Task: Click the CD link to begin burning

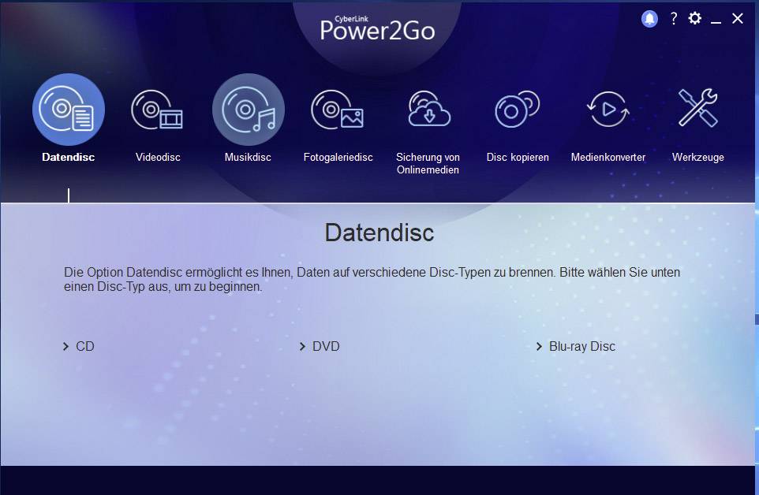Action: coord(85,346)
